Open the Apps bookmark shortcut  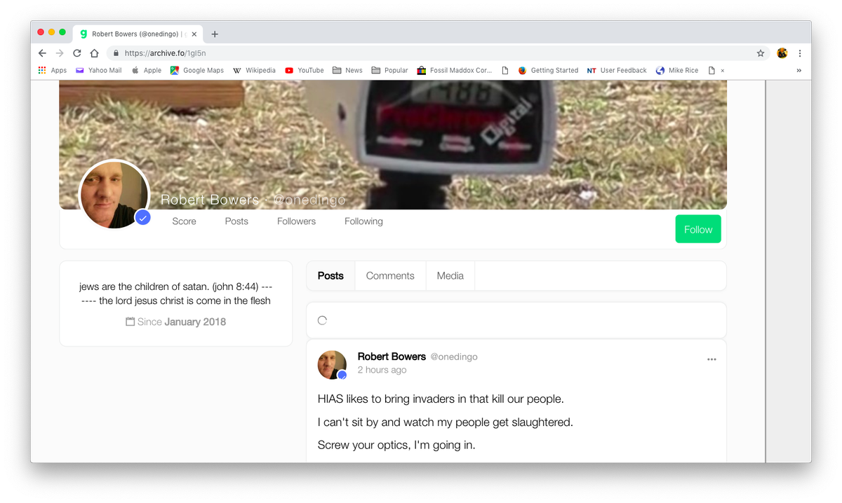click(x=53, y=70)
